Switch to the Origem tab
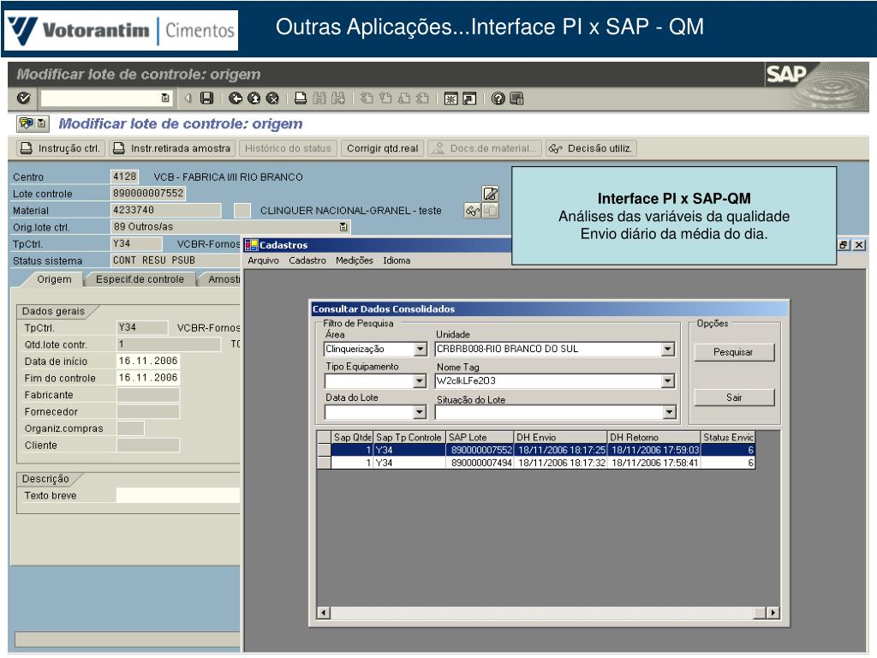877x658 pixels. (x=54, y=279)
